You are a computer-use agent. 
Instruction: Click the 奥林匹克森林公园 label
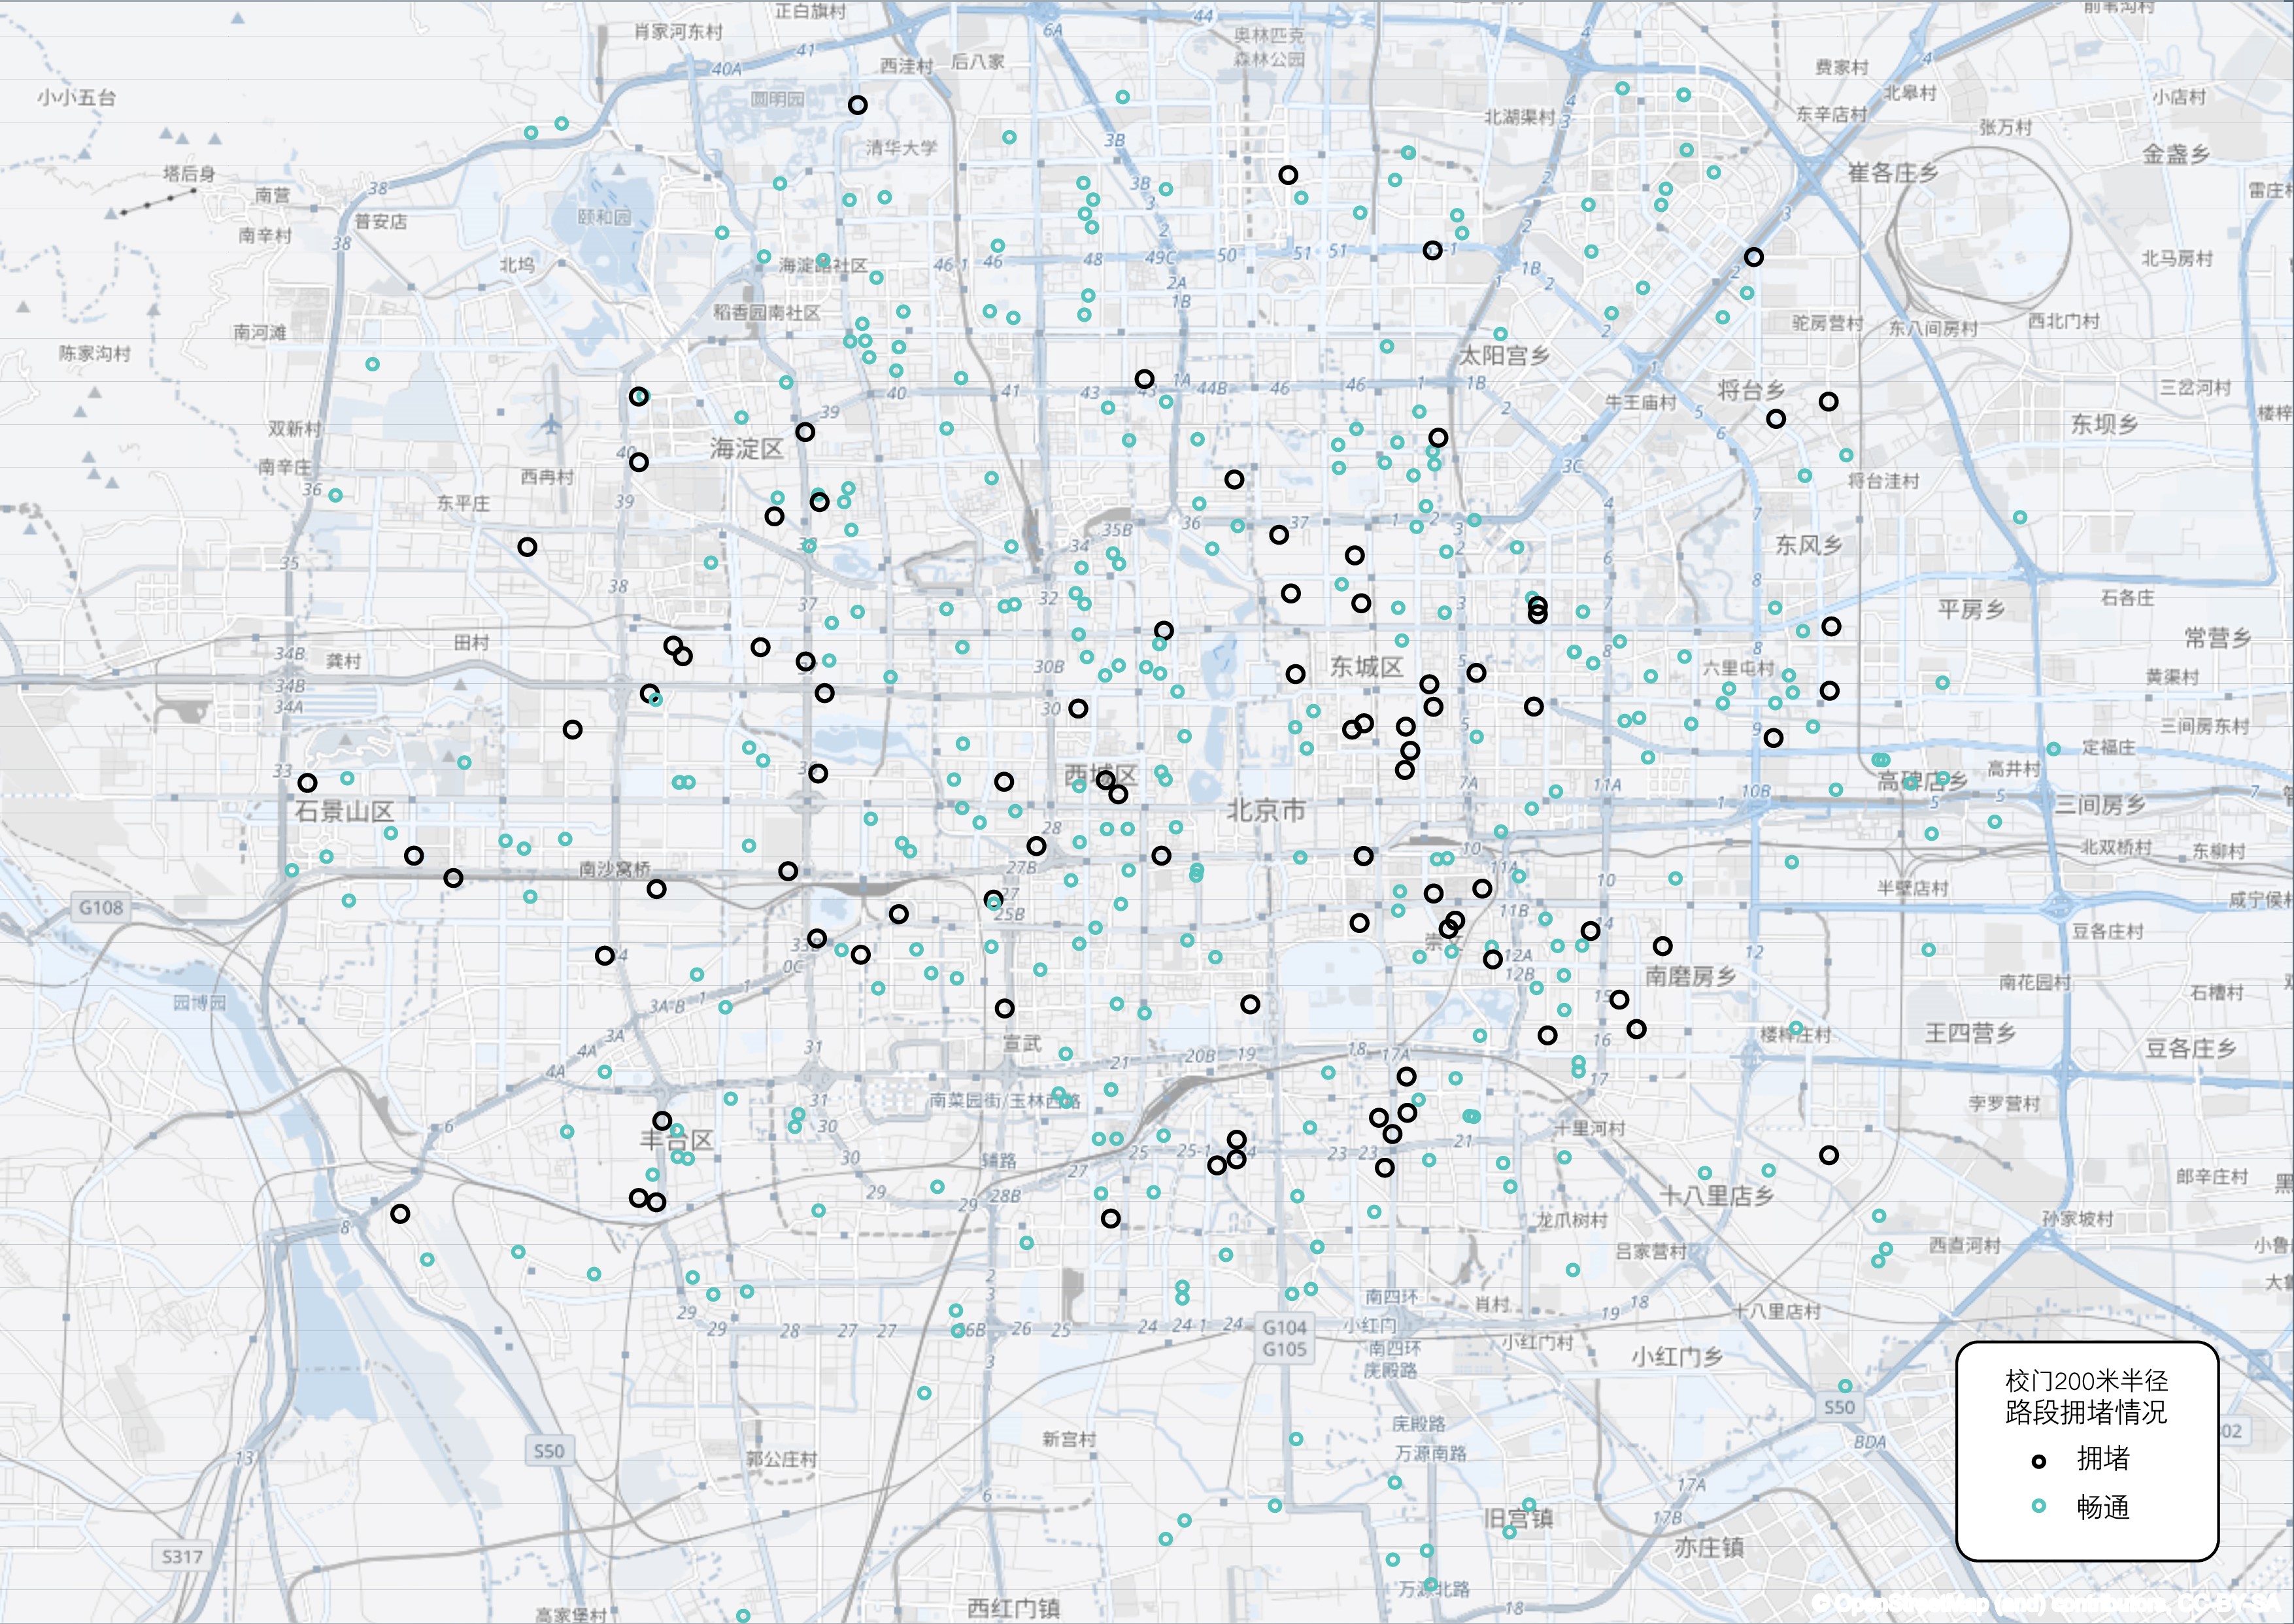[x=1269, y=47]
